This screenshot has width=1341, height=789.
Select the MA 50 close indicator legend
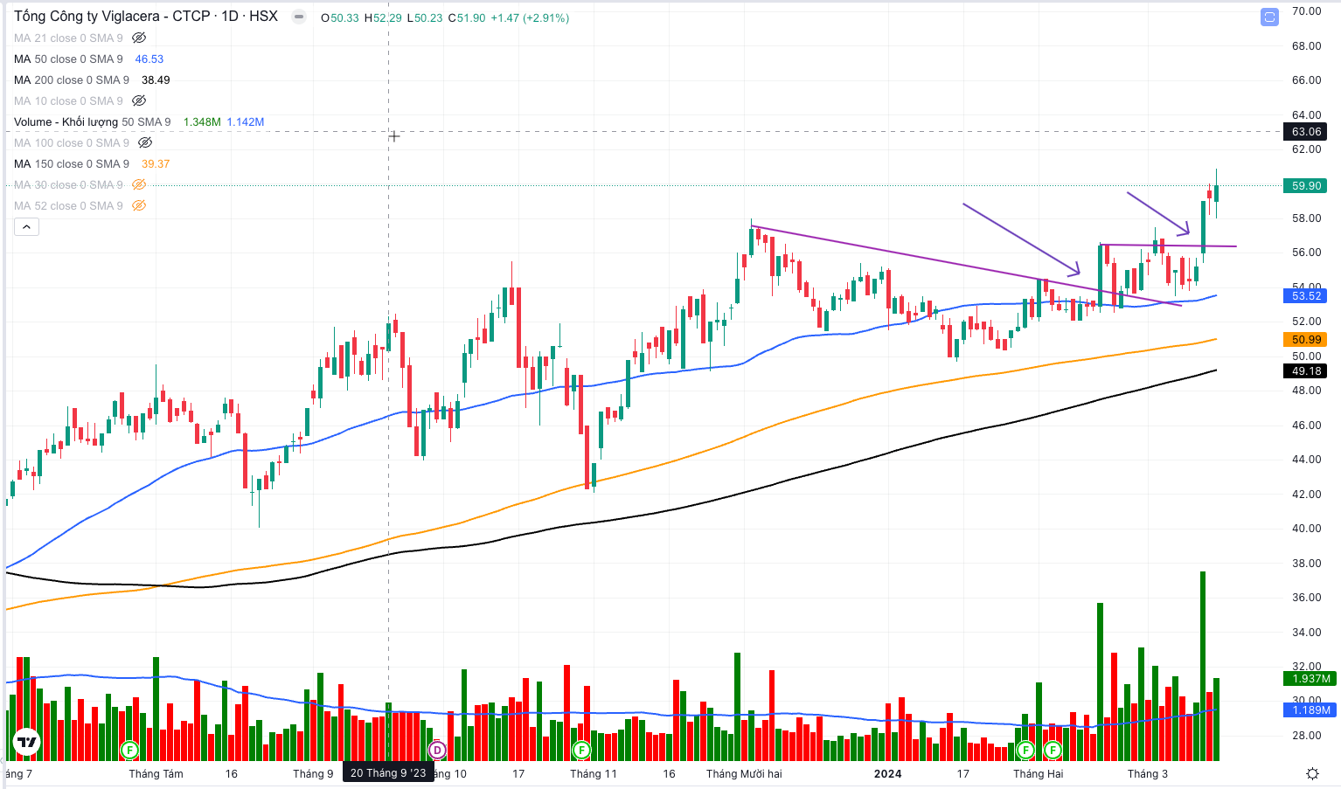(x=68, y=59)
